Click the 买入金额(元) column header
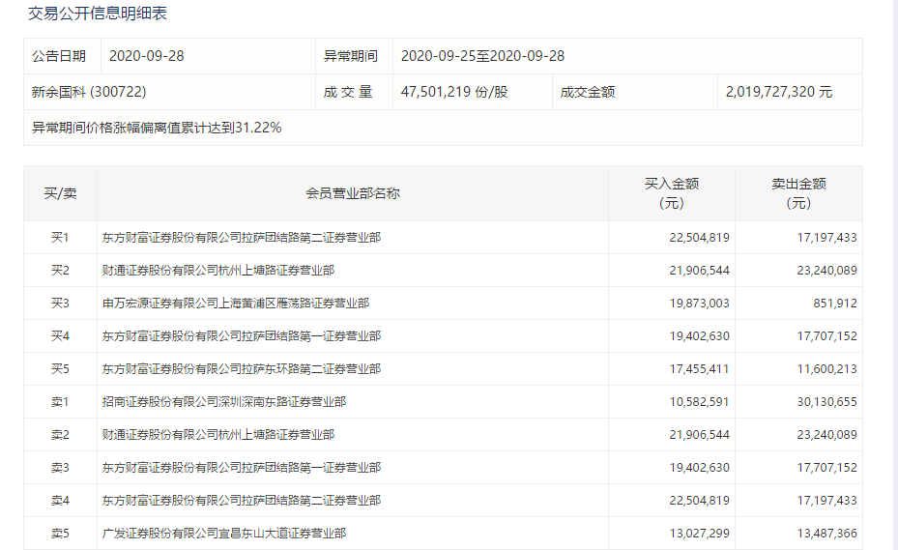898x550 pixels. tap(671, 193)
